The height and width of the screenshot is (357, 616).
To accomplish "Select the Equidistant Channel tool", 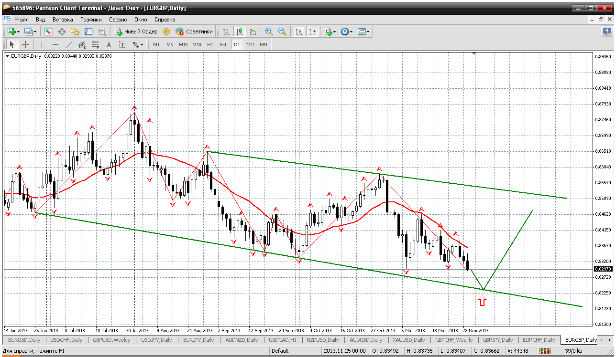I will click(x=82, y=44).
